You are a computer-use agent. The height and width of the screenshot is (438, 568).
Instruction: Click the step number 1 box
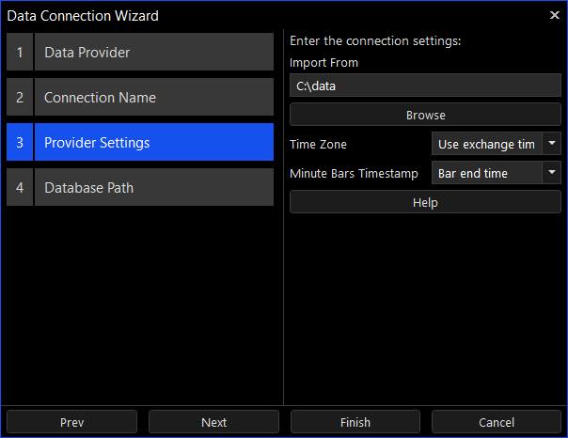20,53
